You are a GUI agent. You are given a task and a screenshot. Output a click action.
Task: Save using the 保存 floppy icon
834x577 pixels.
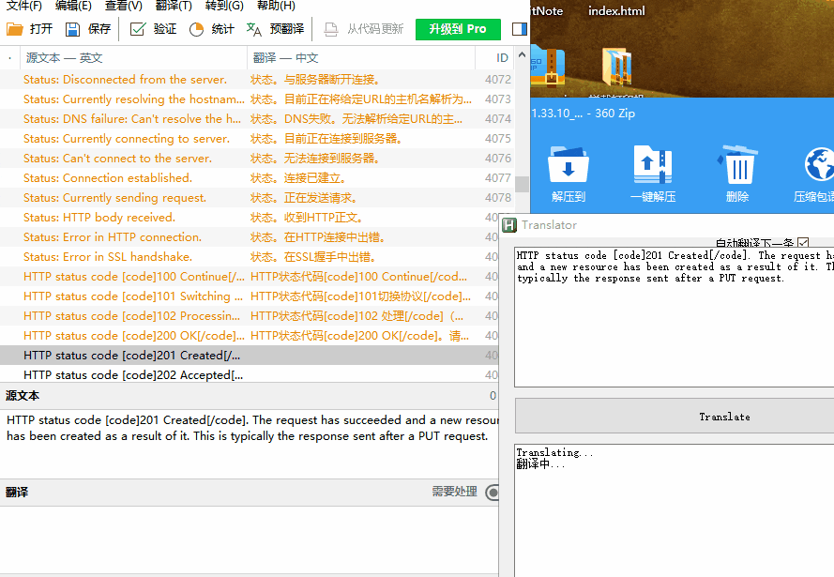point(72,29)
